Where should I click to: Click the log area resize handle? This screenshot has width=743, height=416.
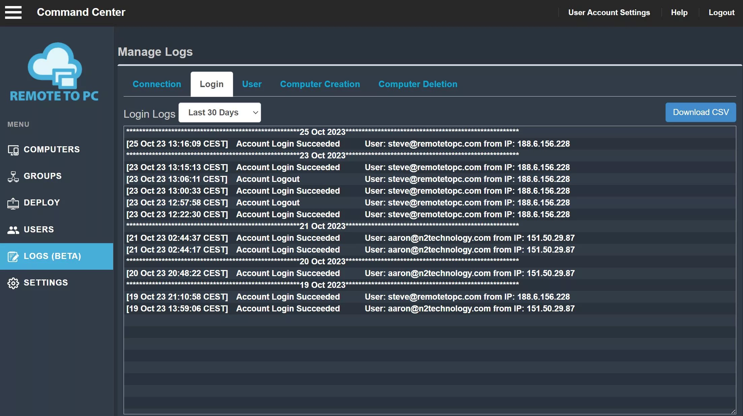pos(733,411)
